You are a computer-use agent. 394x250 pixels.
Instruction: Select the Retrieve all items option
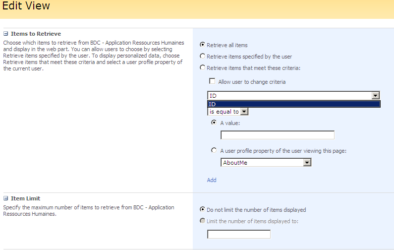tap(202, 45)
